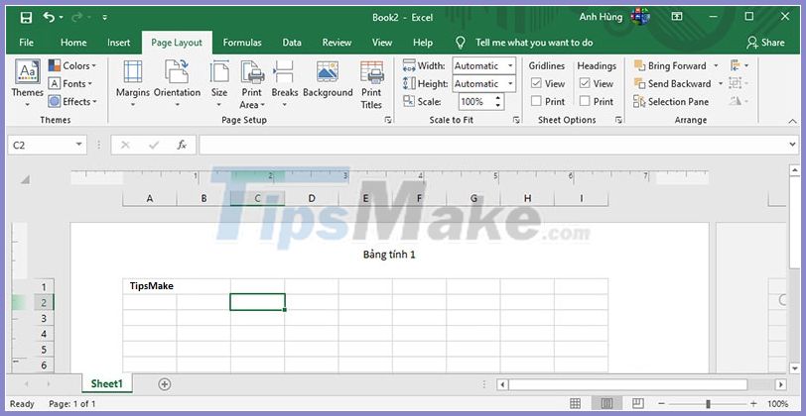Screen dimensions: 806x416
Task: Switch to the Data tab
Action: point(292,43)
